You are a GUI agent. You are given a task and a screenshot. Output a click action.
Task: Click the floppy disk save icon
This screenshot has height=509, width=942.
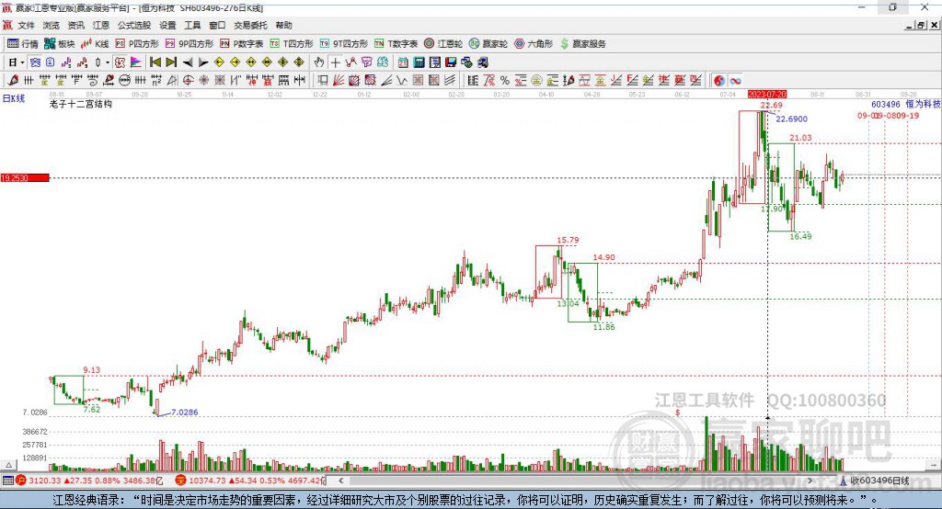[x=451, y=62]
